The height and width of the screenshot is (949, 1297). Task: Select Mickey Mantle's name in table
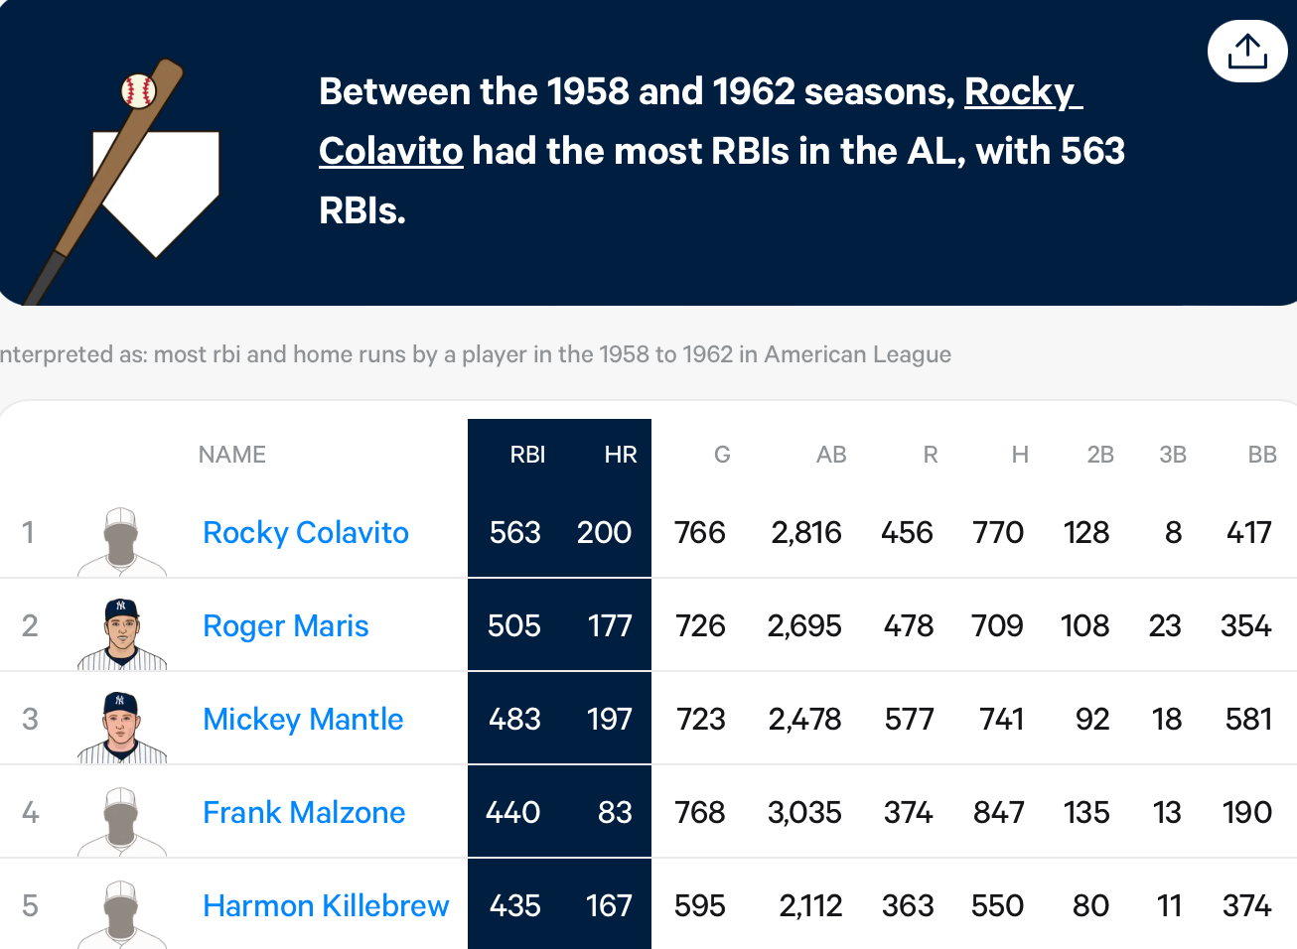303,719
